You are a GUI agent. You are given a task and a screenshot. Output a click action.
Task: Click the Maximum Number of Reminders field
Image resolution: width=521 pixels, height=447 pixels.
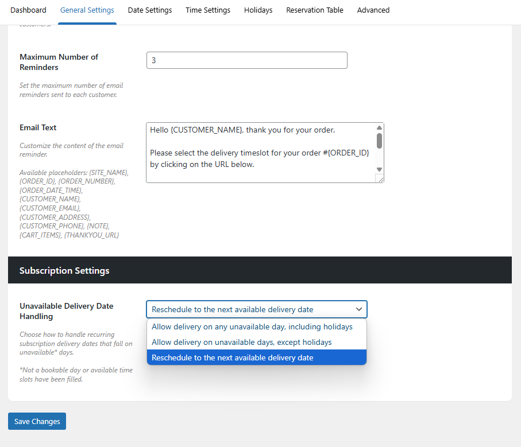(x=246, y=60)
